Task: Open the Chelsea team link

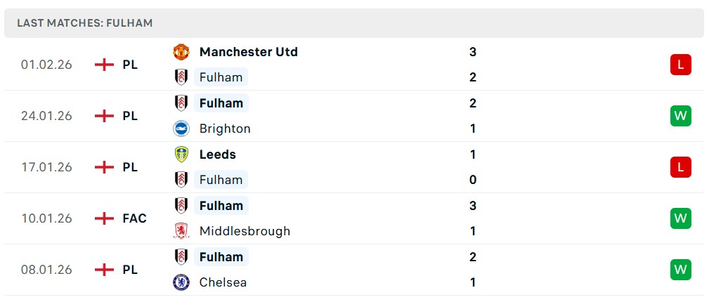Action: coord(223,282)
